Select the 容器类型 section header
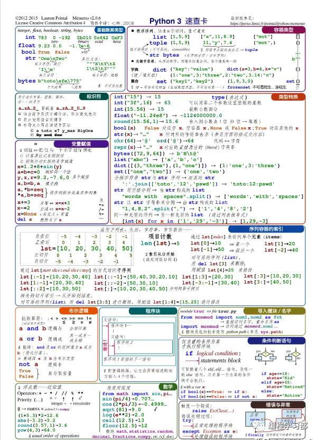The height and width of the screenshot is (440, 318). pos(284,30)
